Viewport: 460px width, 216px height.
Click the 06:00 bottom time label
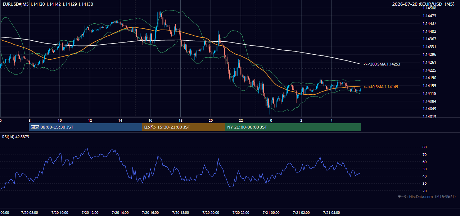tap(5, 213)
